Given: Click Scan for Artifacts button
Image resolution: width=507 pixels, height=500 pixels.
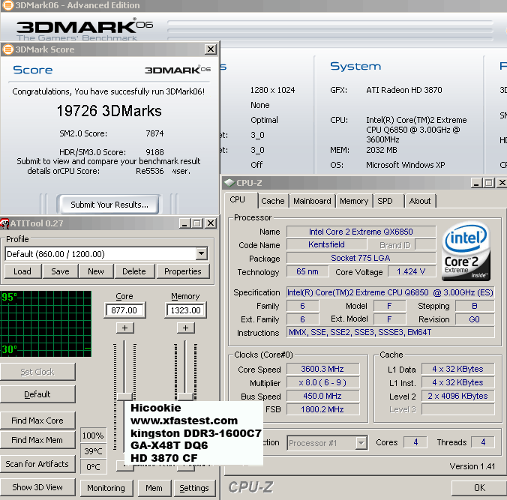Looking at the screenshot, I should 37,464.
